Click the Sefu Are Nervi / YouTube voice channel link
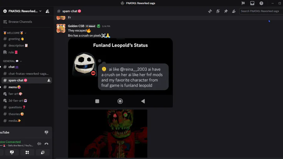283x159 pixels. pyautogui.click(x=20, y=145)
